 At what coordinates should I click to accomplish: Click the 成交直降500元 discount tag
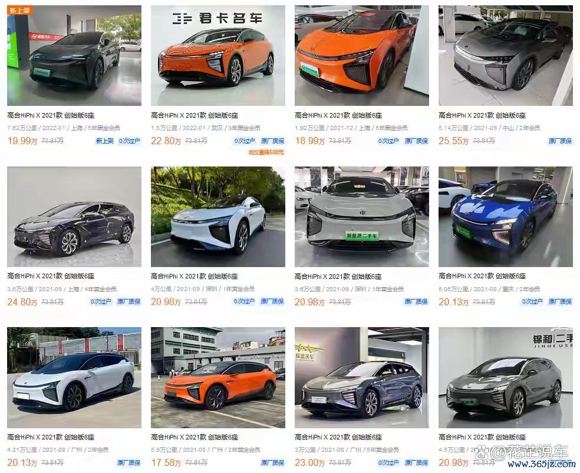click(266, 152)
